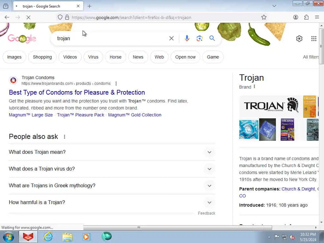
Task: Close the trojan Google Search tab
Action: tap(78, 6)
